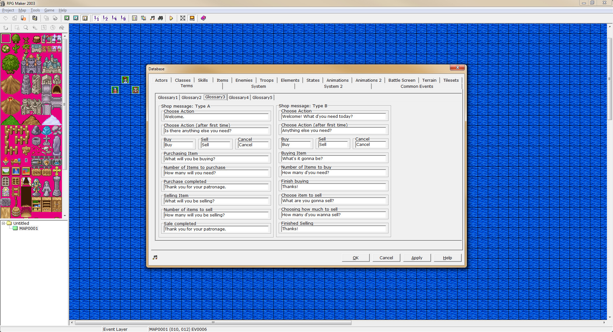Screen dimensions: 613x332
Task: Toggle the Title Screen display option
Action: tap(192, 18)
